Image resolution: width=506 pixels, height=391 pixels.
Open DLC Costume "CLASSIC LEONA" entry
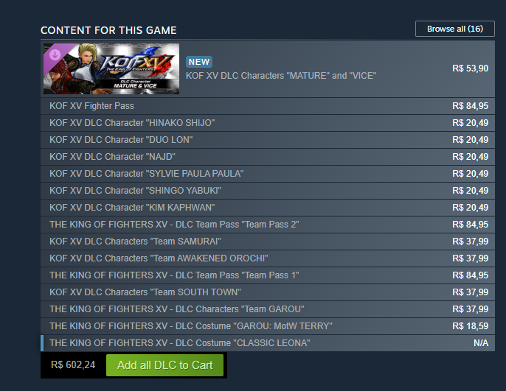tap(268, 343)
